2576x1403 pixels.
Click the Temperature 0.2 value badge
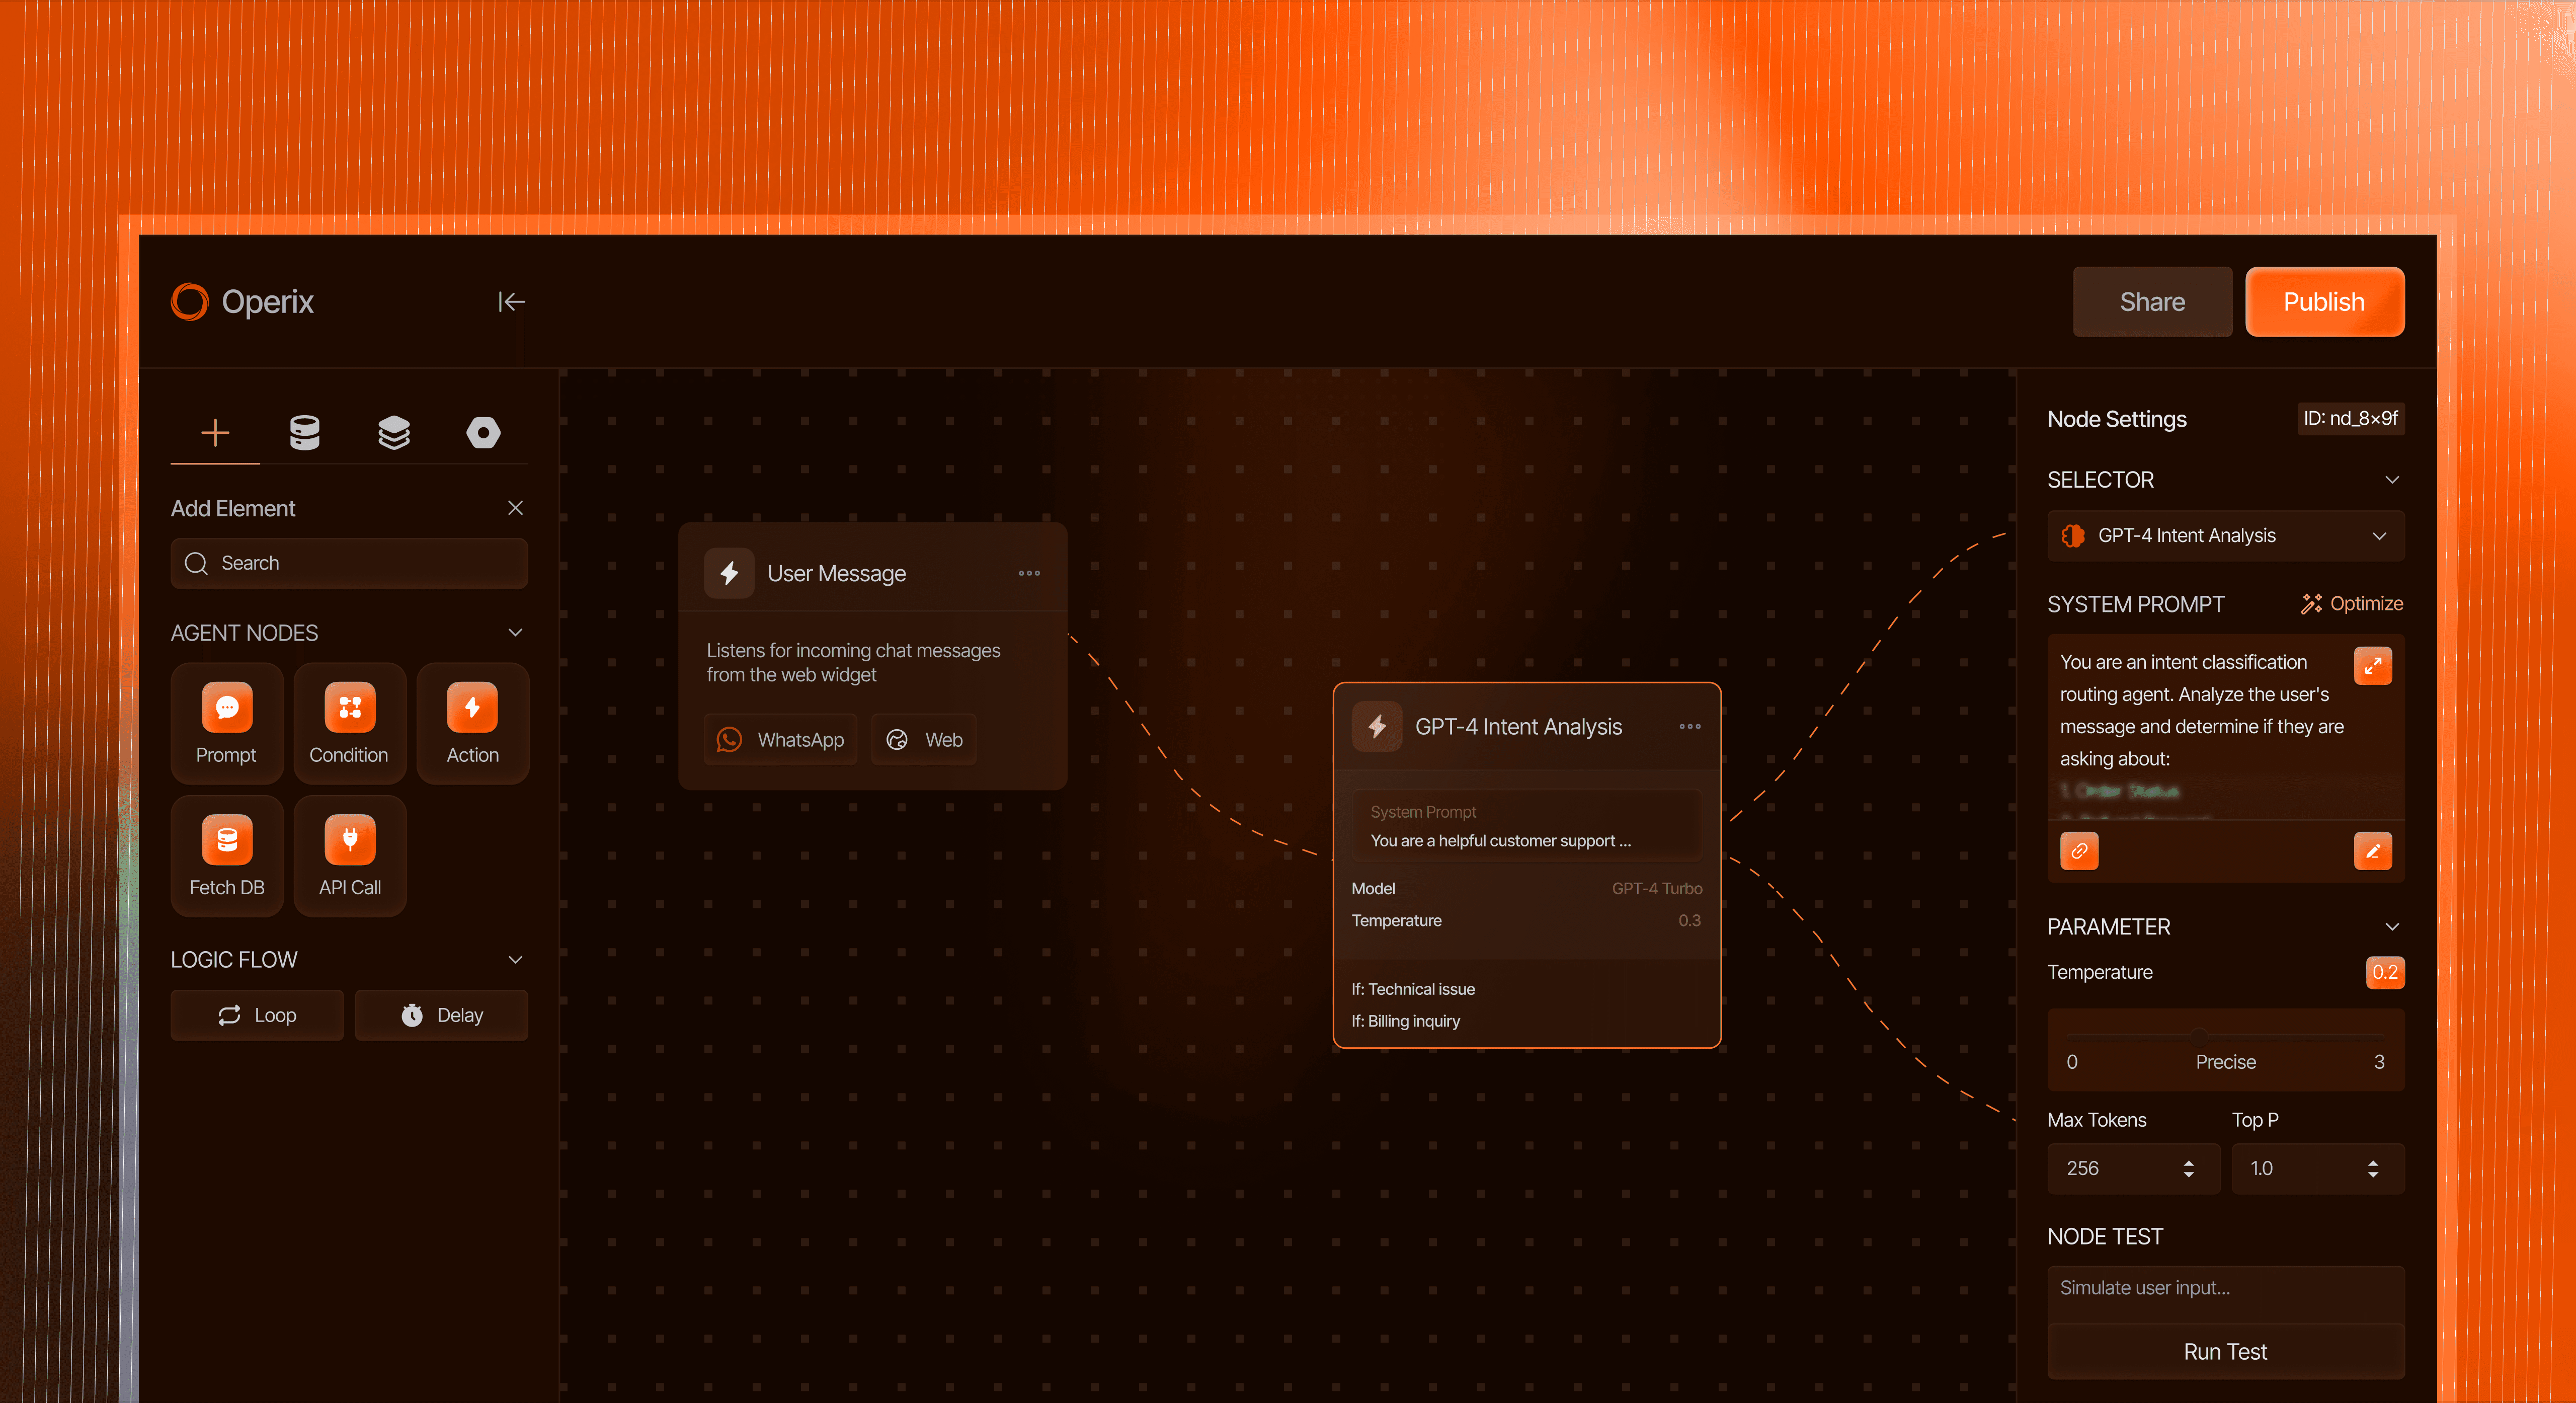click(2384, 973)
